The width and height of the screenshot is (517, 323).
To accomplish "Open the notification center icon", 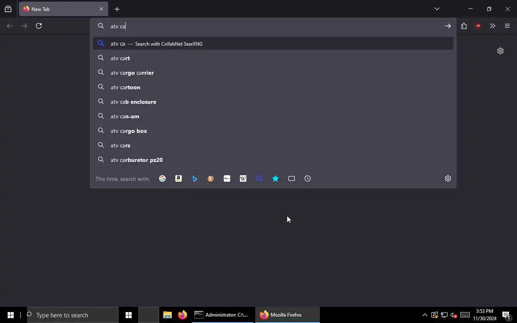I will coord(506,315).
